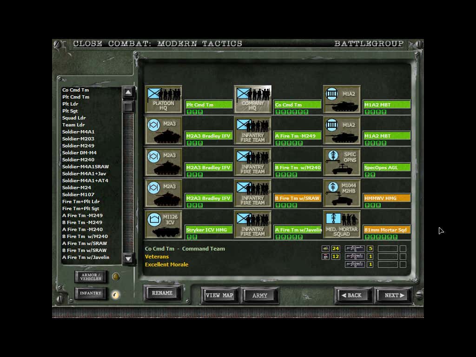Show the Infantry unit list
This screenshot has width=476, height=357.
click(x=91, y=293)
